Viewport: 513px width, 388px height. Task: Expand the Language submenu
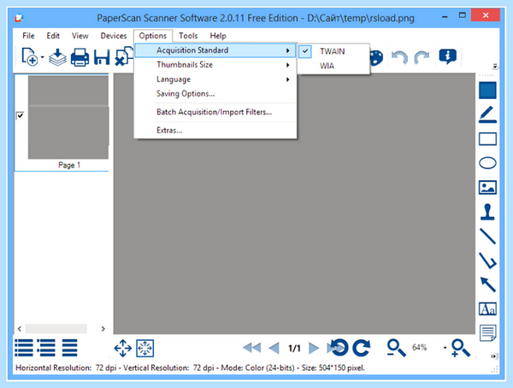click(x=215, y=79)
